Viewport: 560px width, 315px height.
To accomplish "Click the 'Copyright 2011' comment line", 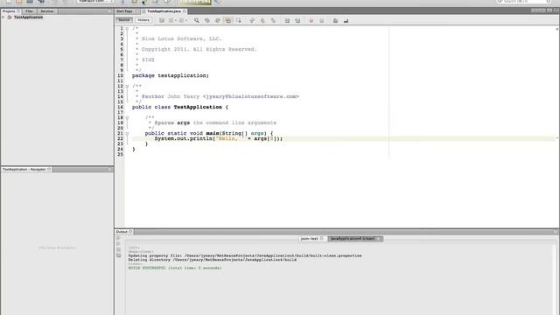I will point(199,49).
